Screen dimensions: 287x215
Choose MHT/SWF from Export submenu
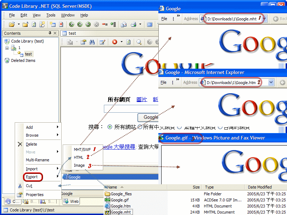pos(82,150)
